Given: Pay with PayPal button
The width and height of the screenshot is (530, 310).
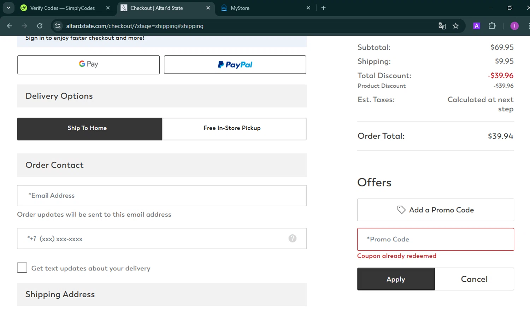Looking at the screenshot, I should point(235,65).
